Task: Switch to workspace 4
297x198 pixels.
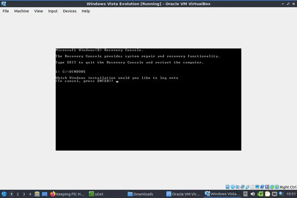Action: pos(30,194)
